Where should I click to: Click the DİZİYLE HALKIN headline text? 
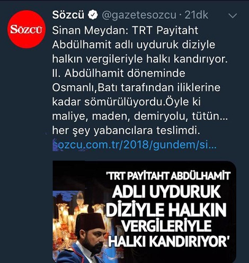coord(166,210)
